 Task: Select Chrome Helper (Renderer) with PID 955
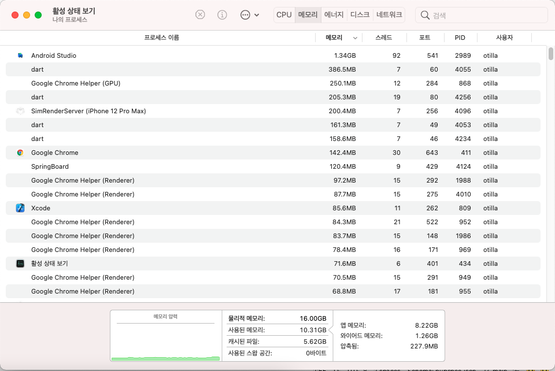[x=273, y=291]
